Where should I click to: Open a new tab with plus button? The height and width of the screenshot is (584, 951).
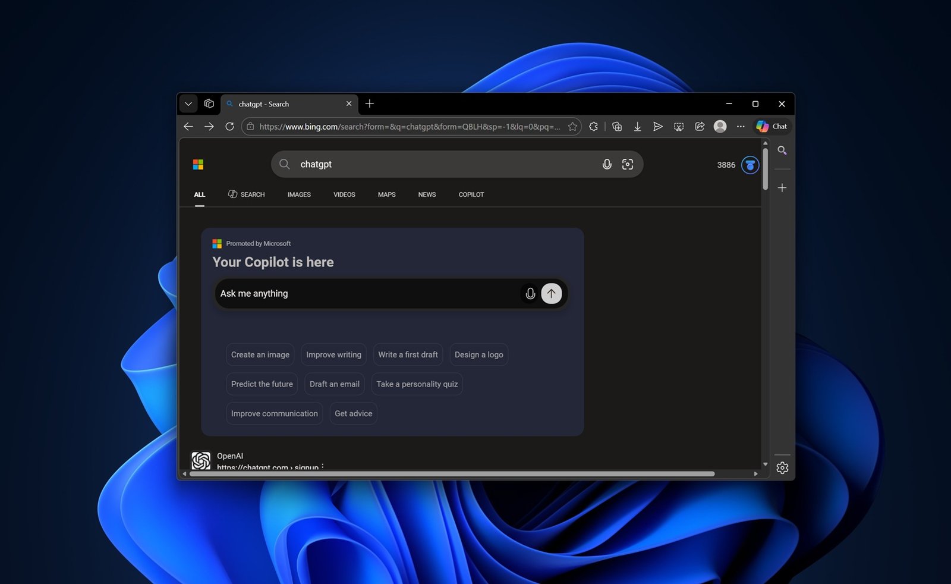[x=370, y=104]
